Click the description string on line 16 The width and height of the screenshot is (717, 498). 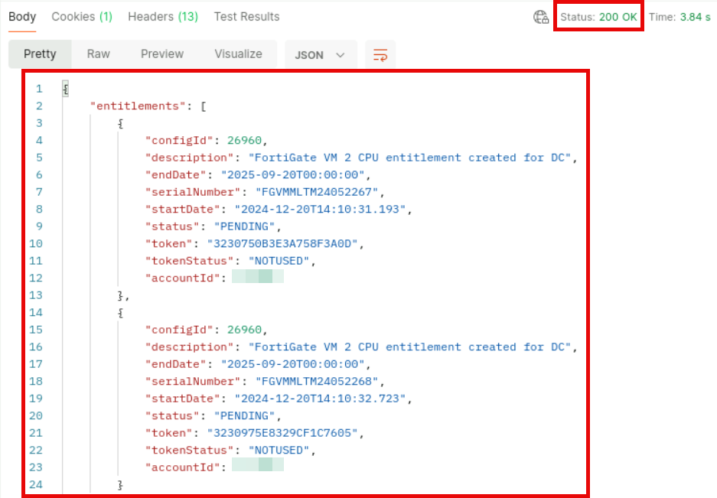pyautogui.click(x=409, y=347)
